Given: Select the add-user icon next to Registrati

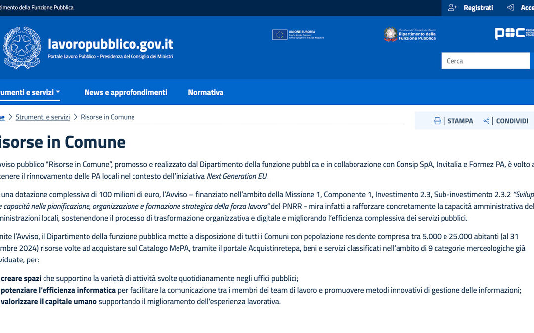Looking at the screenshot, I should [x=451, y=7].
